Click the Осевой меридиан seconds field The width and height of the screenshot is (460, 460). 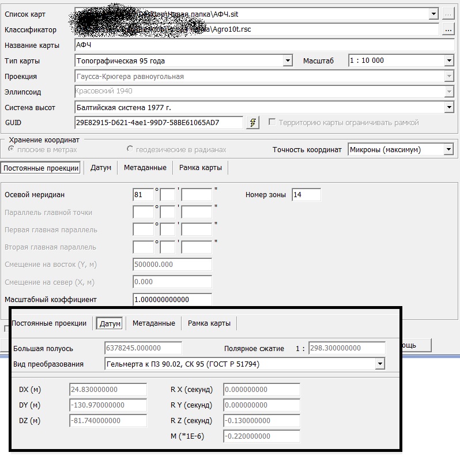pyautogui.click(x=197, y=194)
